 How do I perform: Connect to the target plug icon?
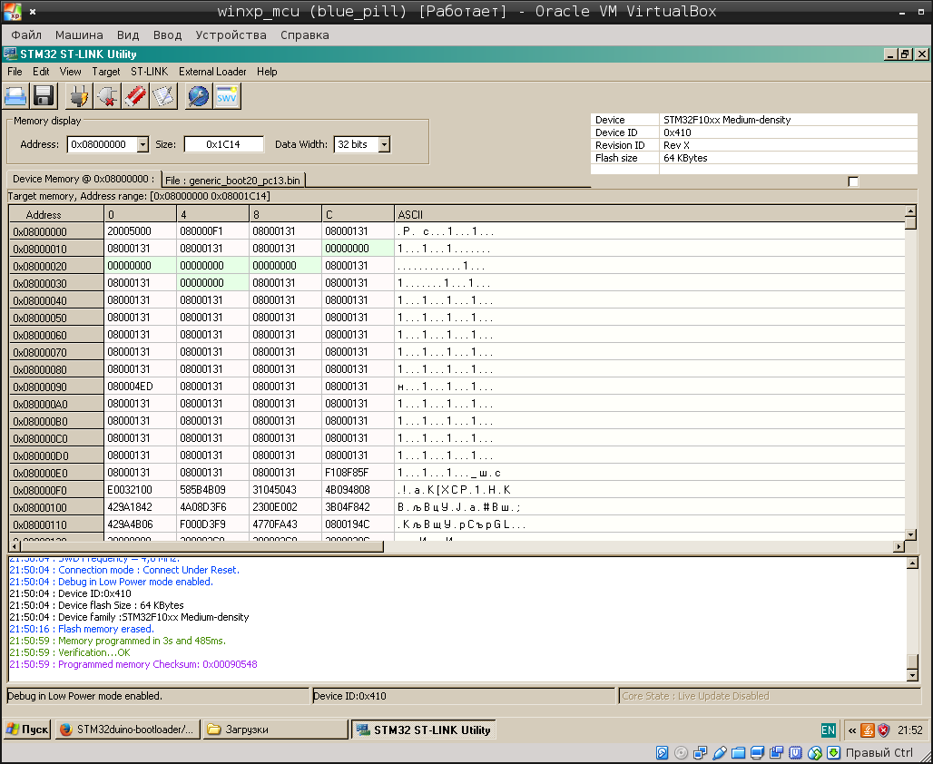[x=79, y=96]
